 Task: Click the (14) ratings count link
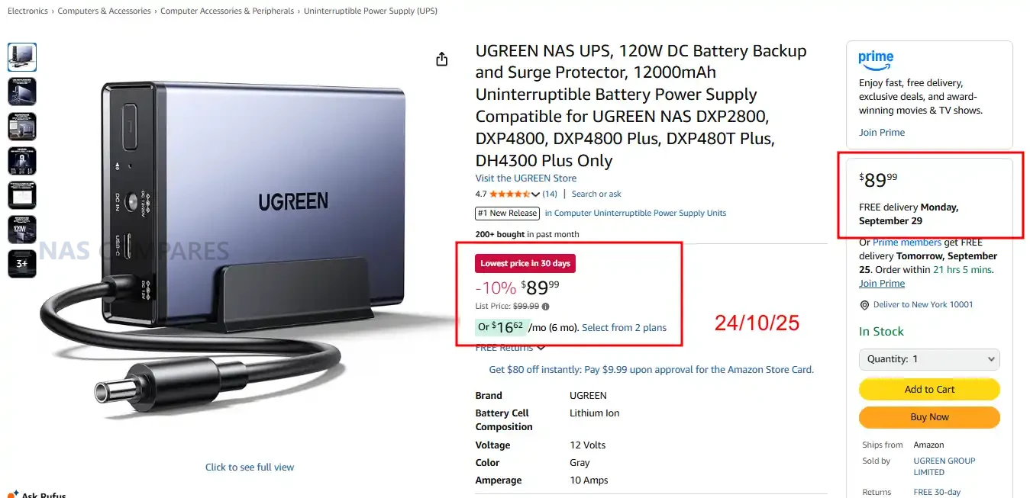pyautogui.click(x=550, y=194)
